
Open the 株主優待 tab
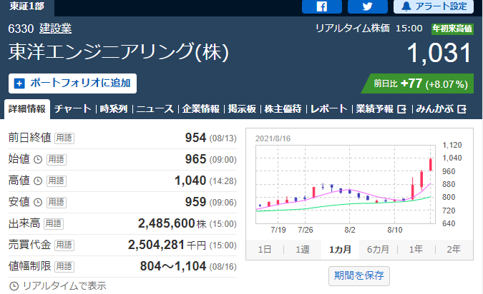click(283, 109)
